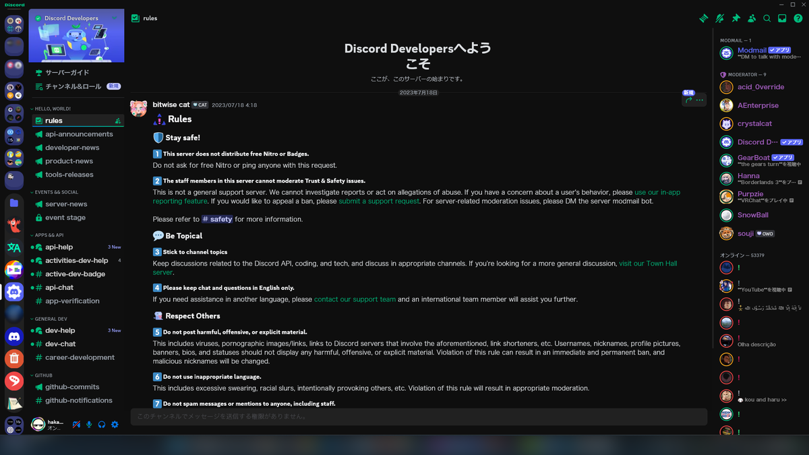Viewport: 809px width, 455px height.
Task: Click forward arrow on bitwise cat's message
Action: [x=689, y=100]
